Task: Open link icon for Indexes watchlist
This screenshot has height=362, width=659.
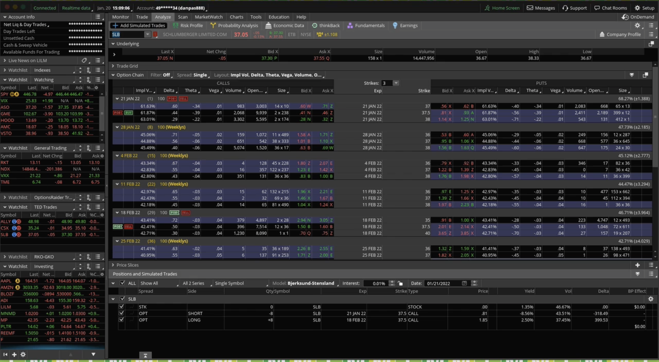Action: [89, 70]
